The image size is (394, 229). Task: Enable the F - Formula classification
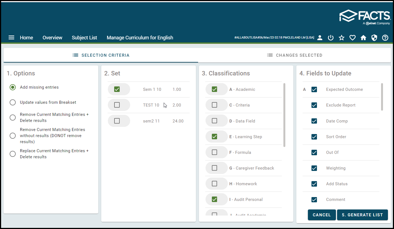pos(214,152)
